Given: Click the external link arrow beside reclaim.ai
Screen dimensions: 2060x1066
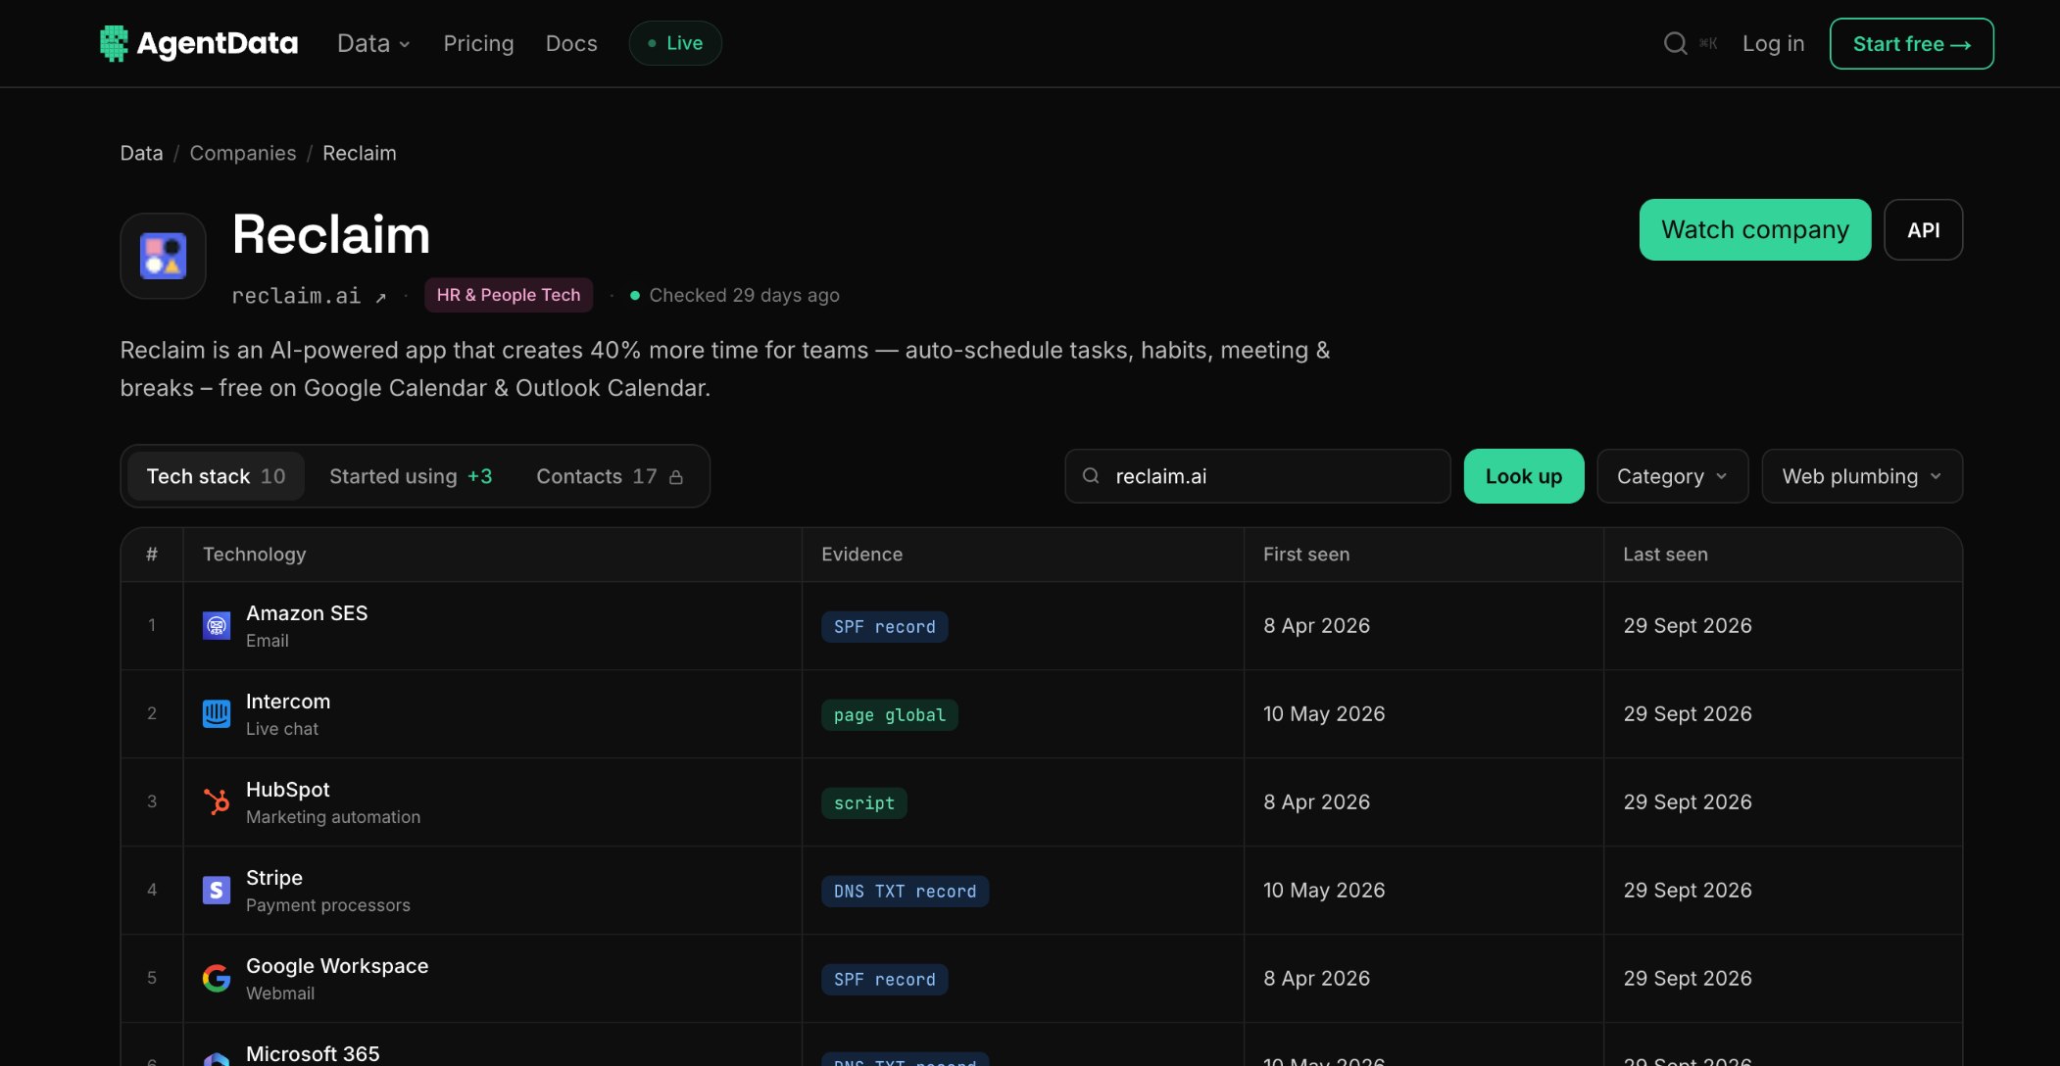Looking at the screenshot, I should (380, 297).
